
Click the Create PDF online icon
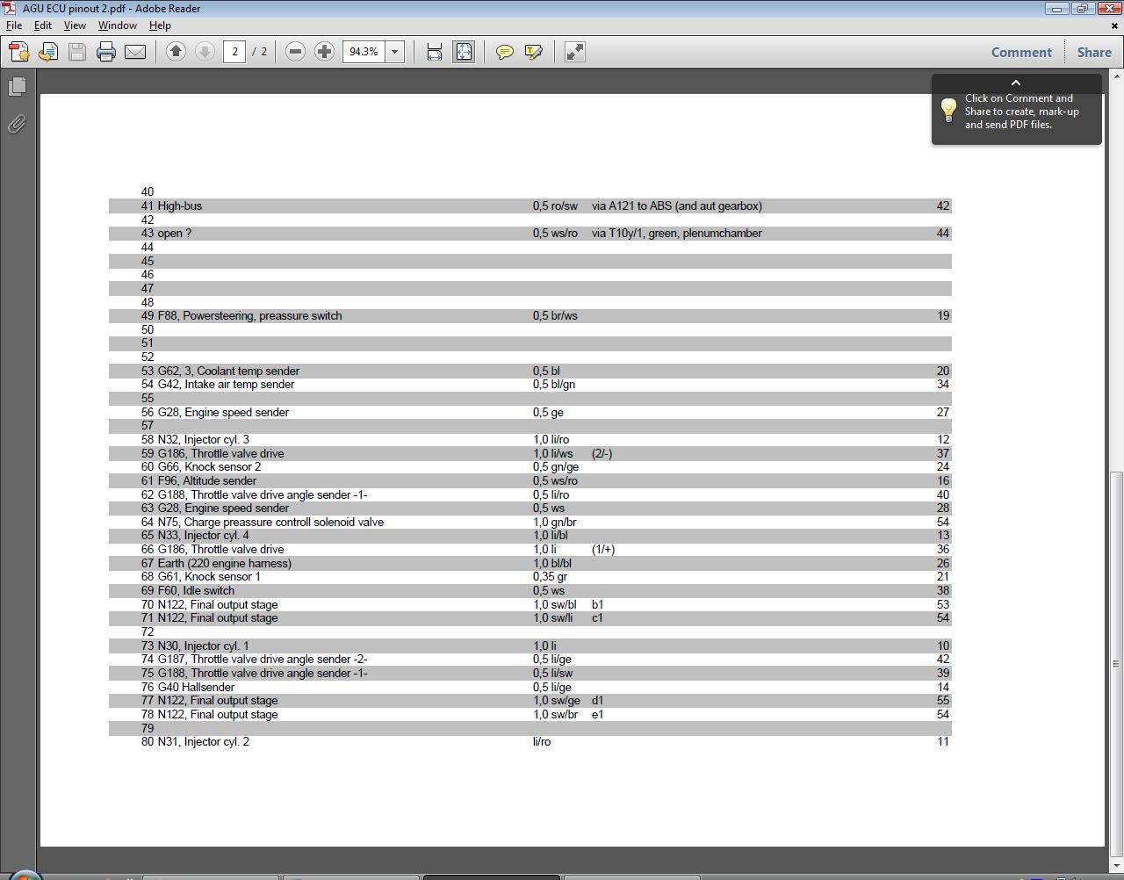[x=18, y=52]
